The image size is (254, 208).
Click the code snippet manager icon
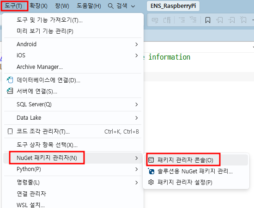coord(10,131)
